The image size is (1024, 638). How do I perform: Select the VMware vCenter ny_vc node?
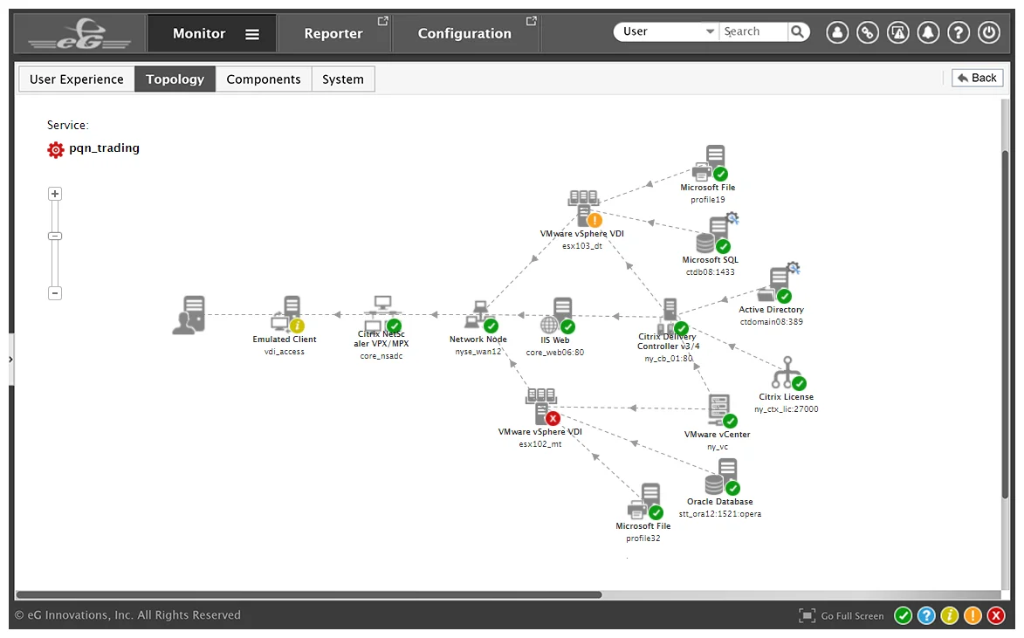pyautogui.click(x=722, y=411)
